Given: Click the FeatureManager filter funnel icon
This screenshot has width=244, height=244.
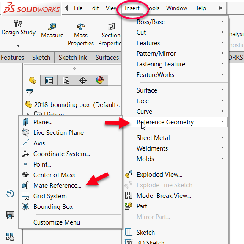Looking at the screenshot, I should pyautogui.click(x=30, y=93).
